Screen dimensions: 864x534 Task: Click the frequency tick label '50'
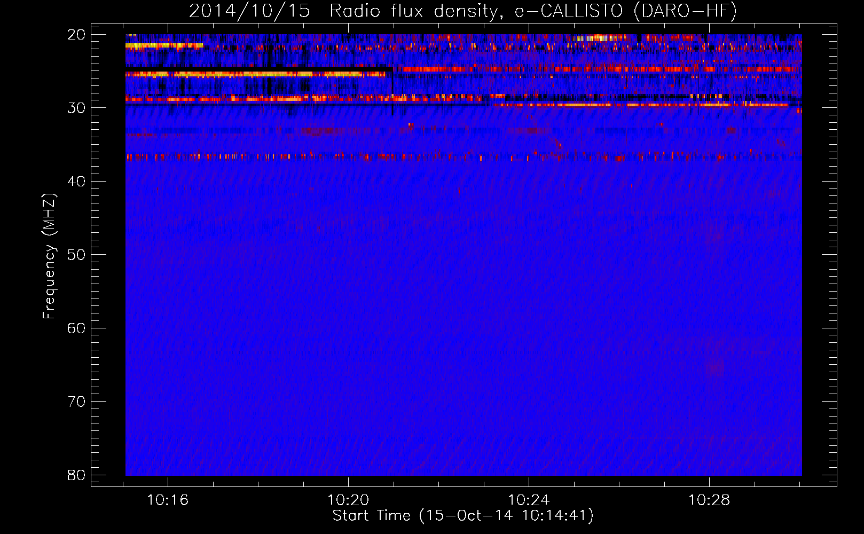(x=76, y=255)
